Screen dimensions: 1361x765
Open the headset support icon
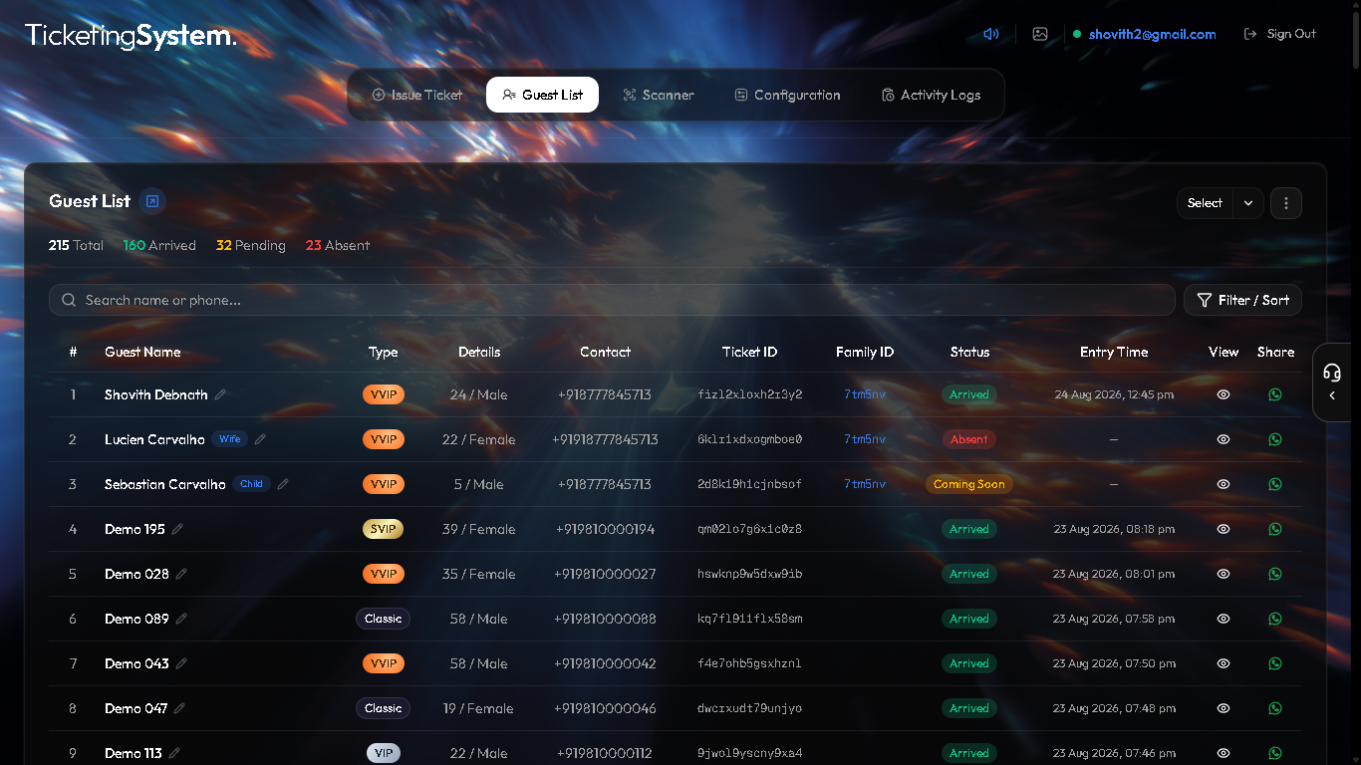tap(1332, 373)
